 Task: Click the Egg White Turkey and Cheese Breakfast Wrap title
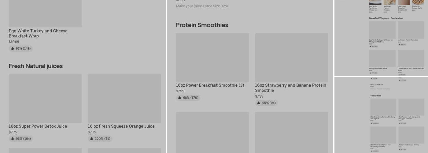[38, 33]
